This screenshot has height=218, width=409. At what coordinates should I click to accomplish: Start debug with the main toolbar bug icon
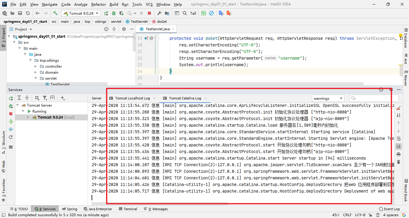(114, 13)
